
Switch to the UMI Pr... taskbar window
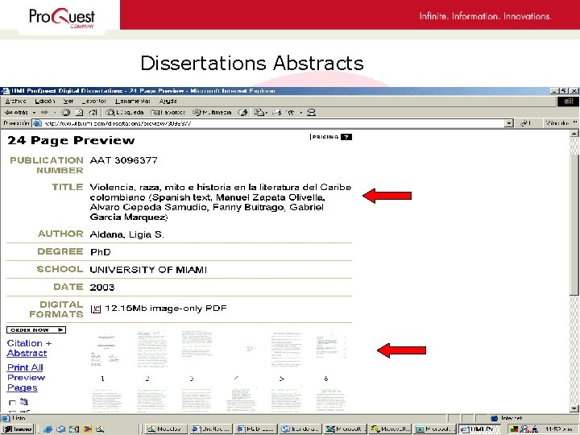(479, 429)
